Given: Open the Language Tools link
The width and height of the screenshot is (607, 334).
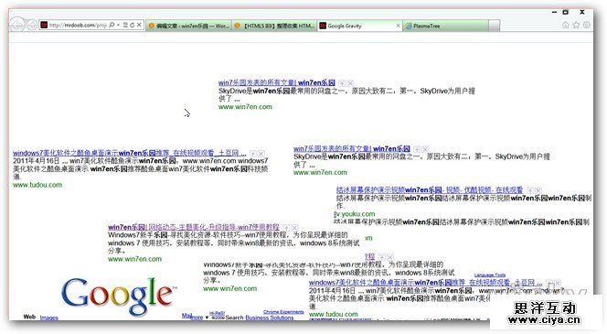Looking at the screenshot, I should [490, 275].
